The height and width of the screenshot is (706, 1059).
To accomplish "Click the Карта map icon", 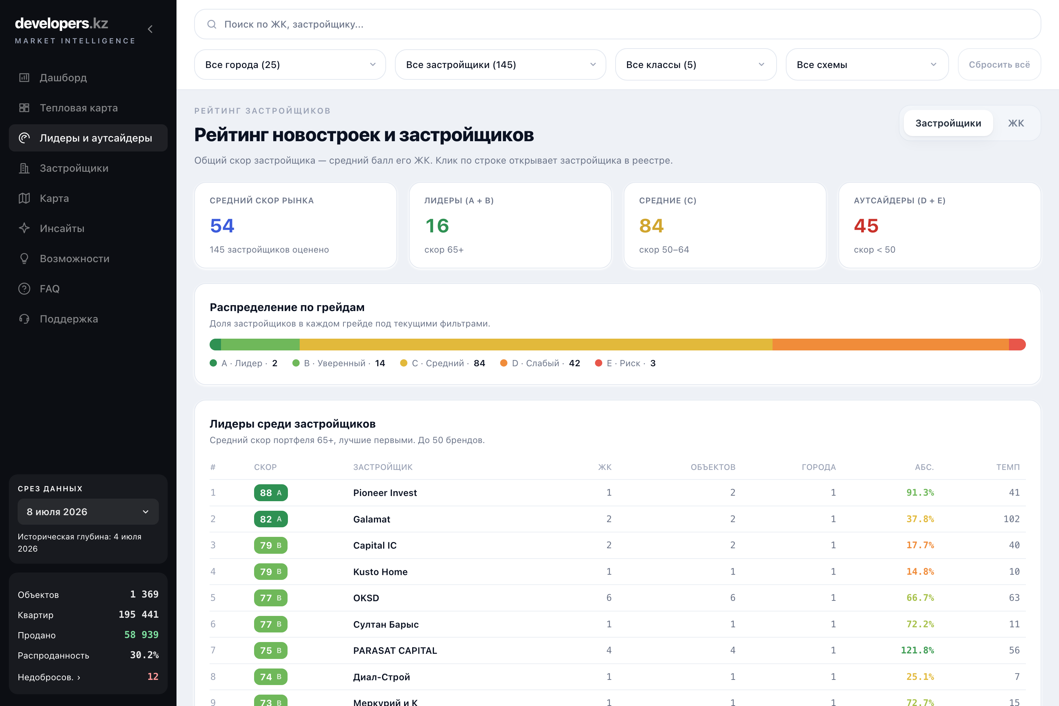I will (24, 198).
